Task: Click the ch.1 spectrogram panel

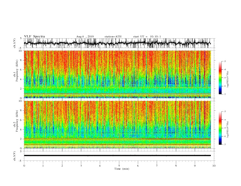Action: (x=117, y=74)
